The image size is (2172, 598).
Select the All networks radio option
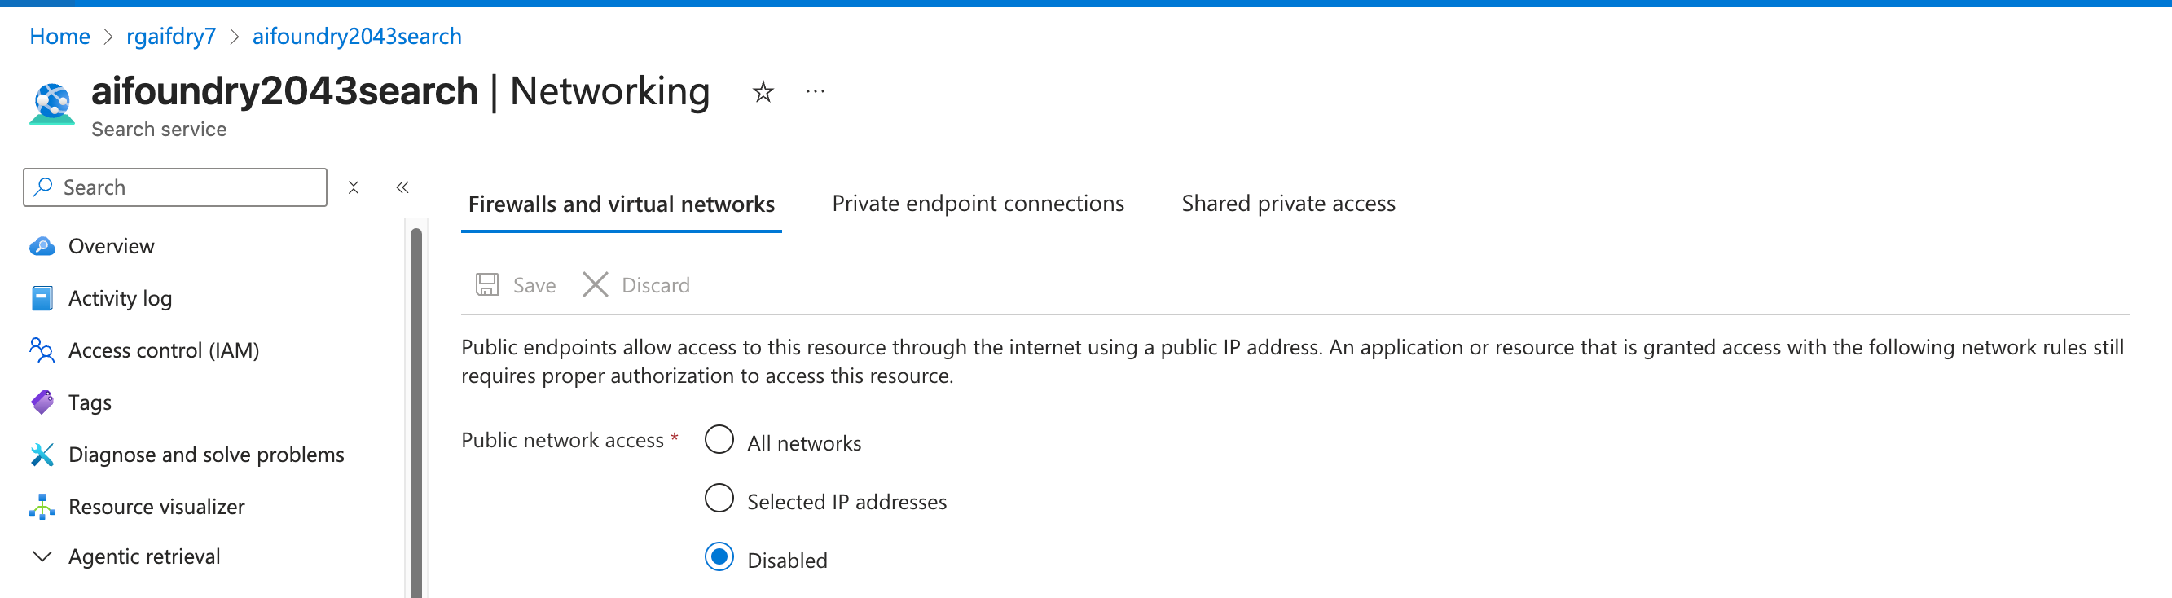click(x=719, y=439)
